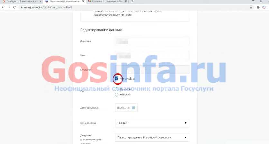269x144 pixels.
Task: Select the 'Мужской' gender radio button
Action: click(116, 89)
